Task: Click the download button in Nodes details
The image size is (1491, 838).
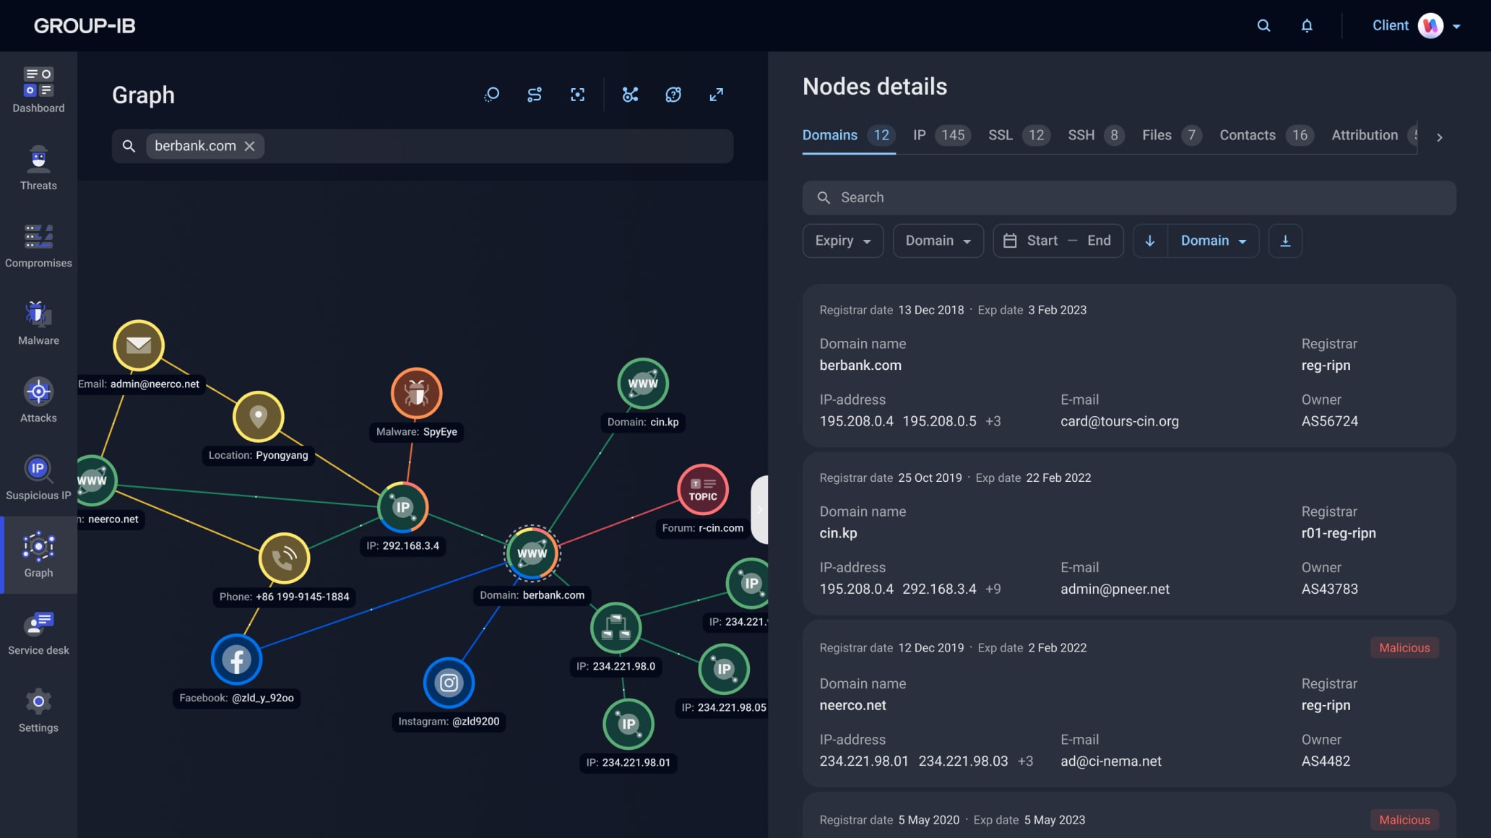Action: [1284, 240]
